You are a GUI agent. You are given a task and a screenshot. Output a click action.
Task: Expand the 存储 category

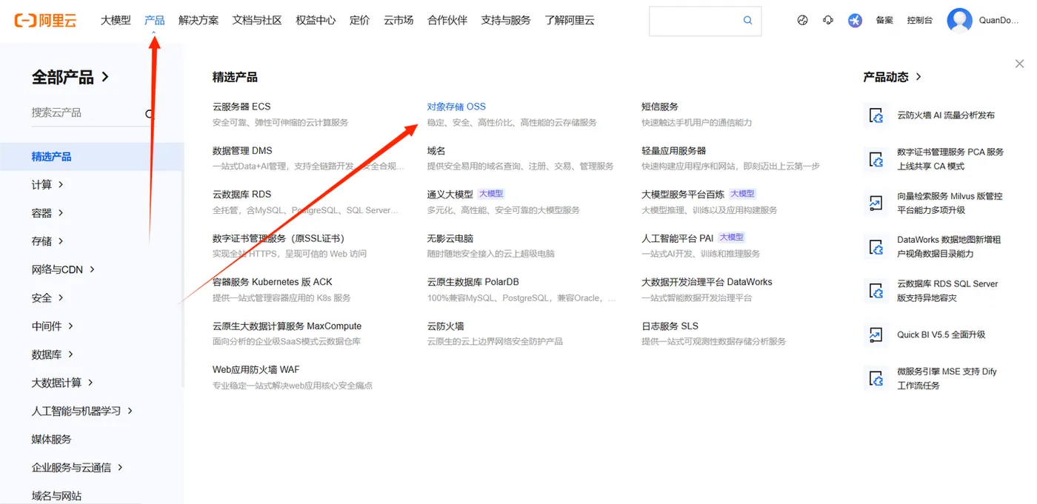[61, 241]
